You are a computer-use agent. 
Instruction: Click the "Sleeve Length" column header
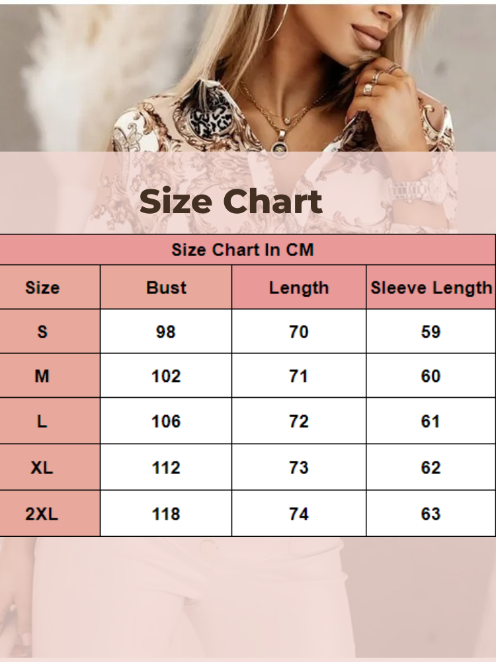(x=431, y=288)
